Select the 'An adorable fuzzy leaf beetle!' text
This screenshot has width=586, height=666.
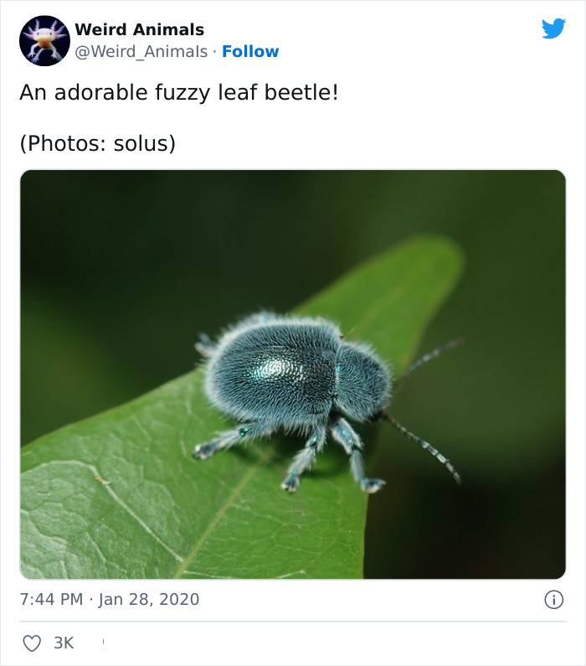[x=179, y=93]
